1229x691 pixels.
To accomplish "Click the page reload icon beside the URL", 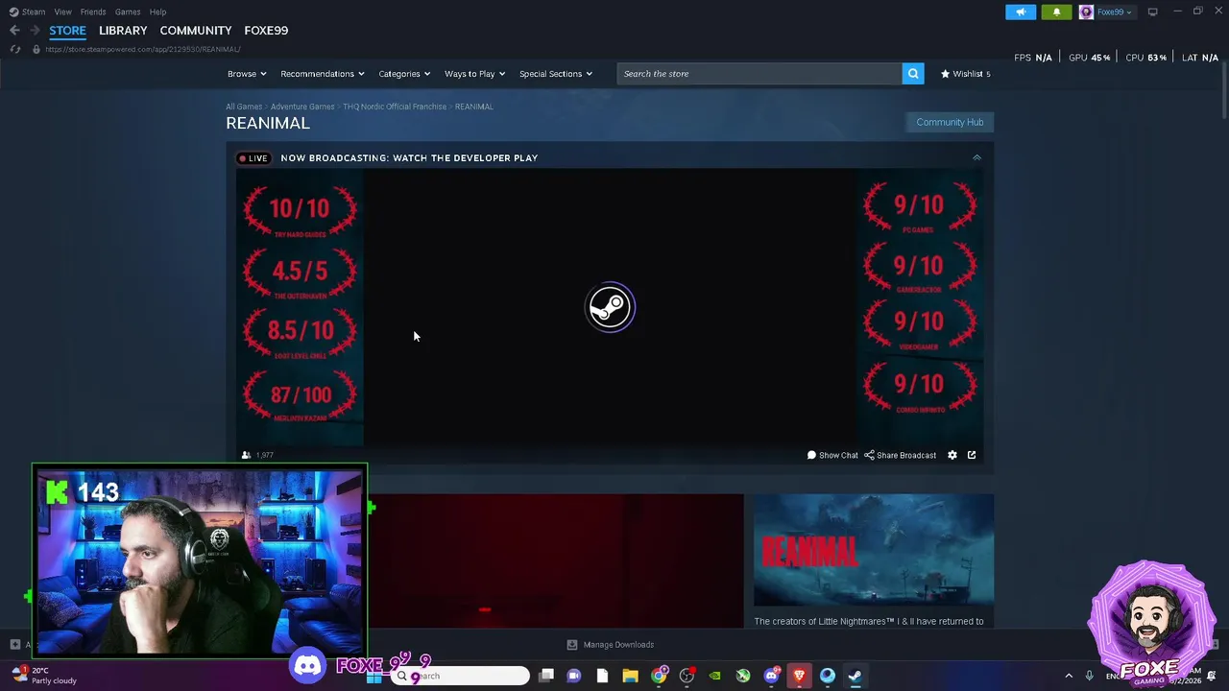I will click(15, 49).
